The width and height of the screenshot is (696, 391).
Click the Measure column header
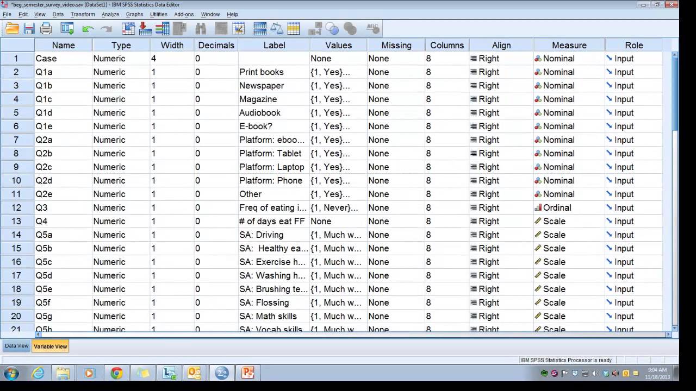click(x=569, y=45)
